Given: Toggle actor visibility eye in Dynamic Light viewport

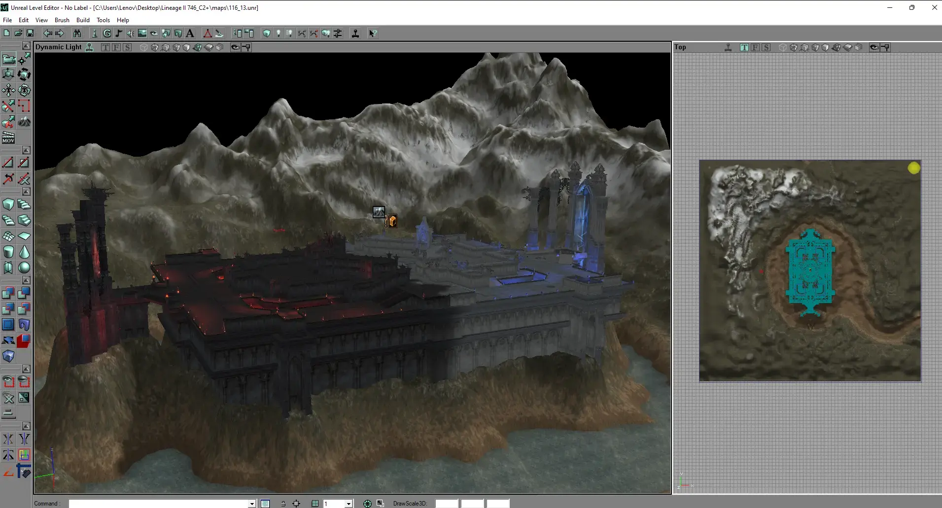Looking at the screenshot, I should point(236,47).
